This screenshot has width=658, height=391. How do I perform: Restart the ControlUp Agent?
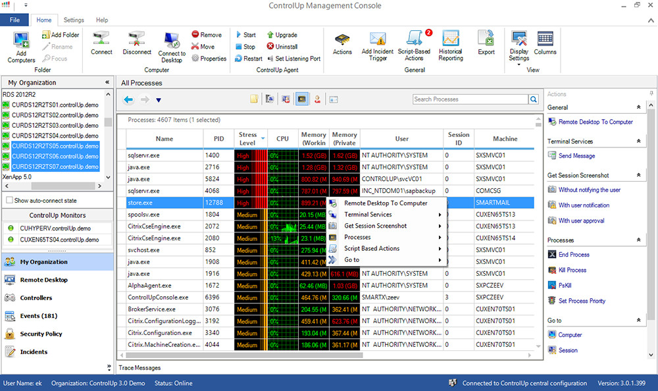point(249,59)
